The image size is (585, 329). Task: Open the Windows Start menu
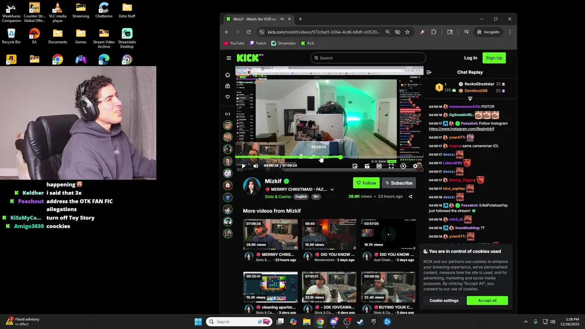(x=198, y=322)
